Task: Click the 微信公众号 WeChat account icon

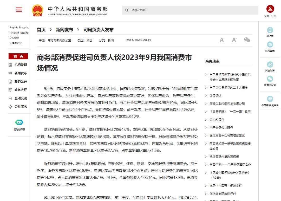Action: pyautogui.click(x=270, y=79)
